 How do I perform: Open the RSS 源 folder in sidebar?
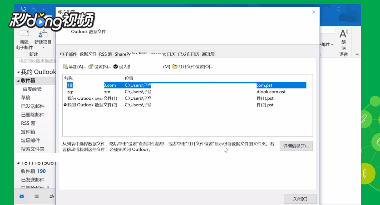(28, 123)
